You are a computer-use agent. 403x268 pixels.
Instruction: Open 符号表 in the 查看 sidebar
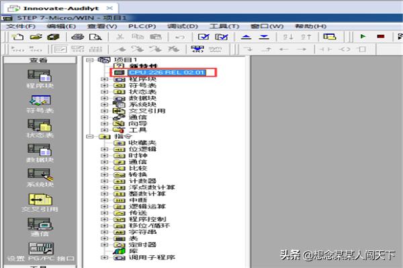pyautogui.click(x=40, y=104)
